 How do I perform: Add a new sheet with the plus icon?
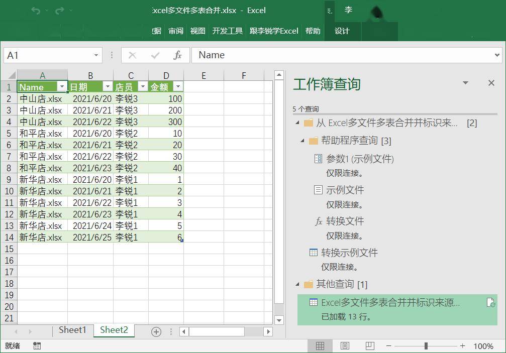[x=156, y=332]
